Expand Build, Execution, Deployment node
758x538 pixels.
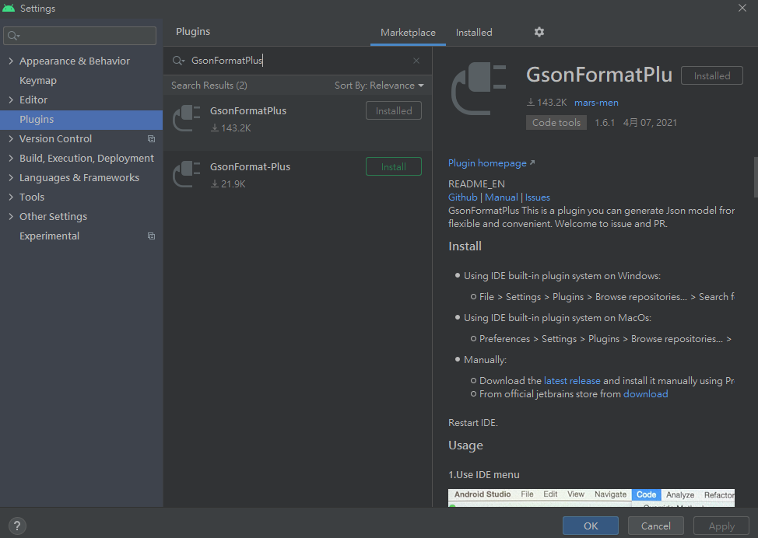(11, 158)
